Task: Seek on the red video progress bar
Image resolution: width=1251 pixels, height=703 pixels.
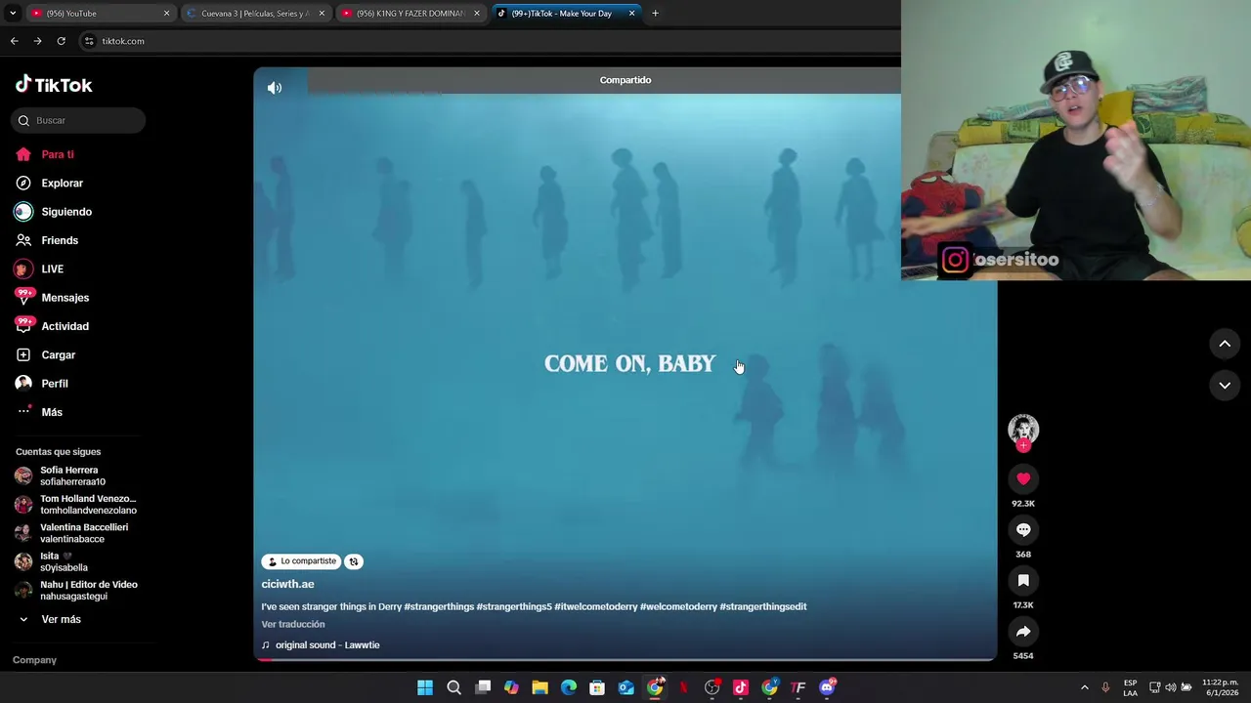Action: 625,660
